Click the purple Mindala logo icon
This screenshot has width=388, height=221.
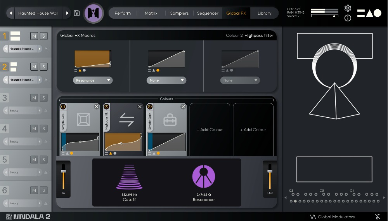coord(94,13)
